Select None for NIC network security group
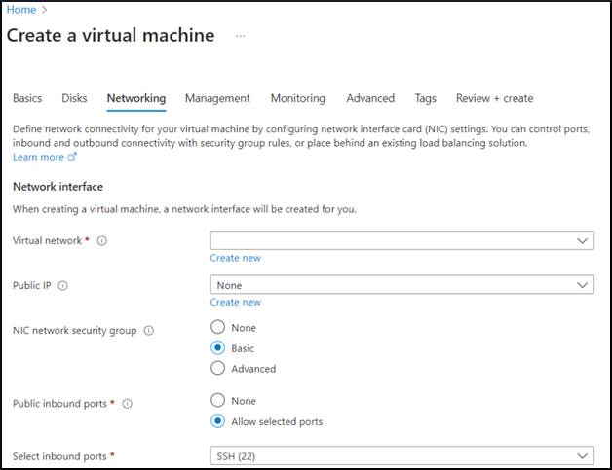Screen dimensions: 612x470 click(x=218, y=328)
